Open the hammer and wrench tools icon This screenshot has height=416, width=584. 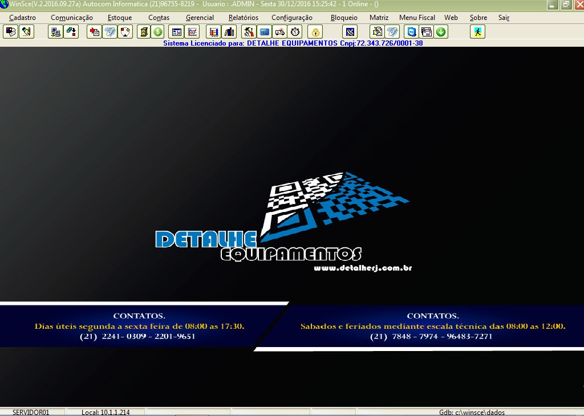pos(249,32)
